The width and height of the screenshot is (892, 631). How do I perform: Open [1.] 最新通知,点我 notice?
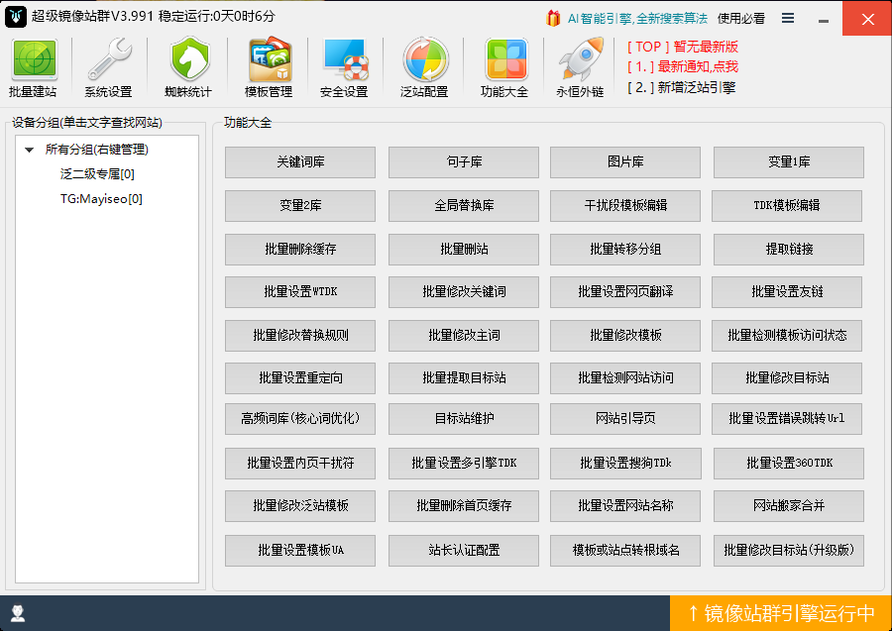point(683,67)
